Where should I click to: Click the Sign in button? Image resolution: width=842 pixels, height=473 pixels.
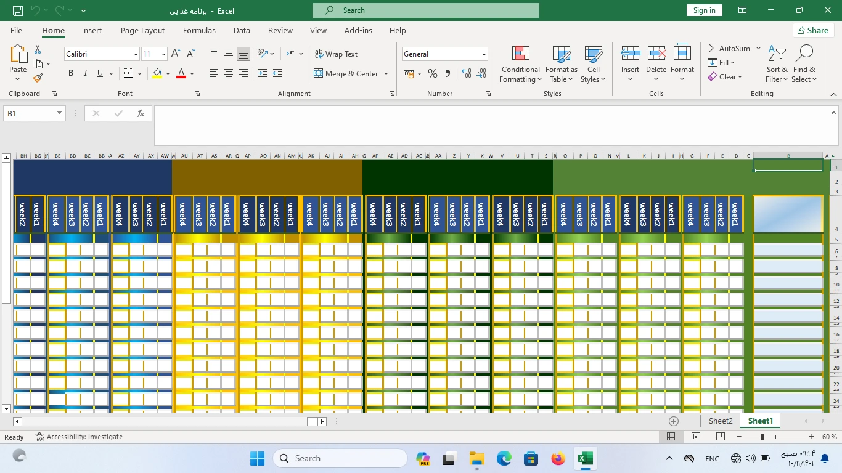pos(704,10)
